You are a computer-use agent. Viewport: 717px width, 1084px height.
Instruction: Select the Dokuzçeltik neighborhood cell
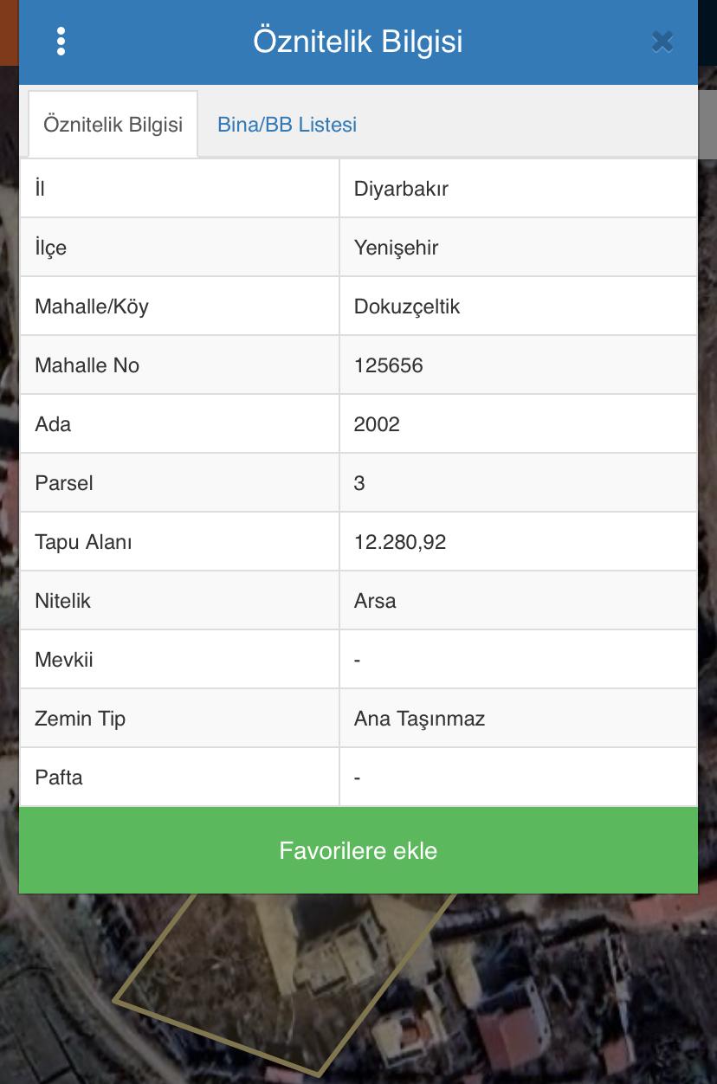tap(518, 306)
